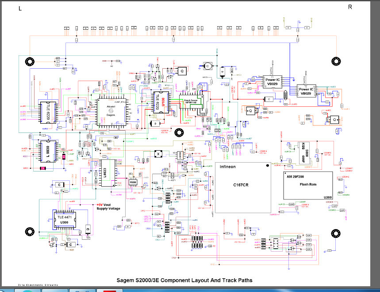Click the '+5V Vout Supply Voltage' label
The height and width of the screenshot is (292, 380).
[108, 206]
